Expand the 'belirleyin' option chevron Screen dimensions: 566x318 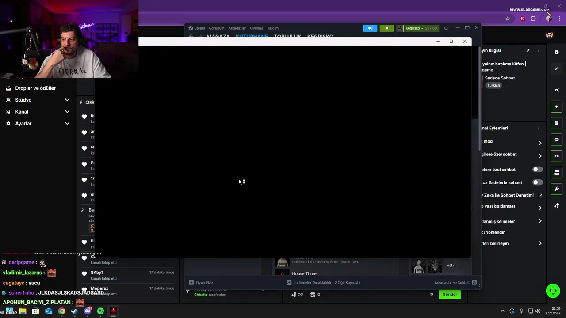[540, 243]
